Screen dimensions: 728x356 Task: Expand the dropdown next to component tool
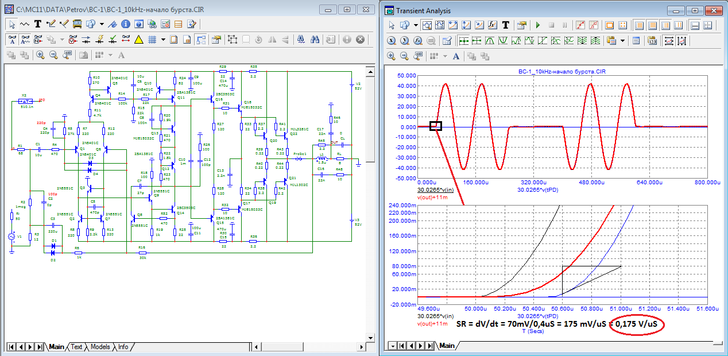pos(102,24)
